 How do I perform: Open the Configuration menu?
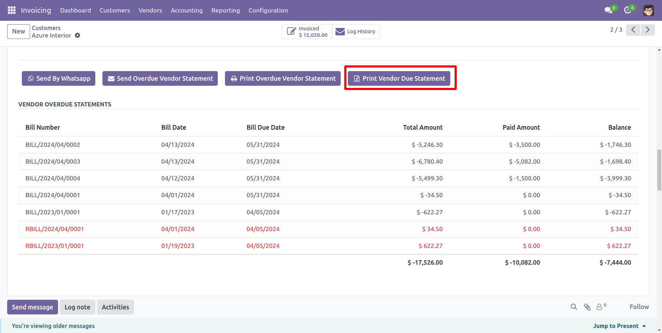click(x=268, y=10)
